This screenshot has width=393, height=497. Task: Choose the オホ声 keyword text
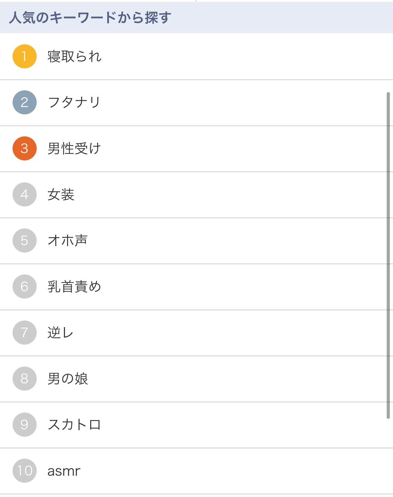coord(67,241)
